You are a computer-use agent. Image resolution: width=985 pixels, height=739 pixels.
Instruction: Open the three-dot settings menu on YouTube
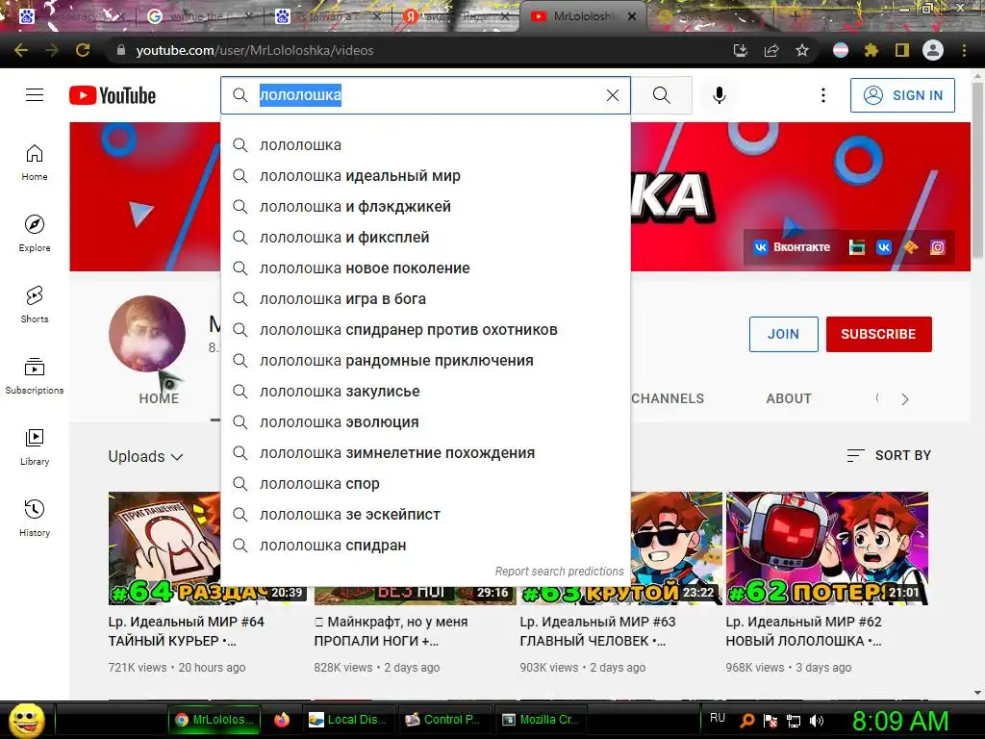[x=823, y=95]
